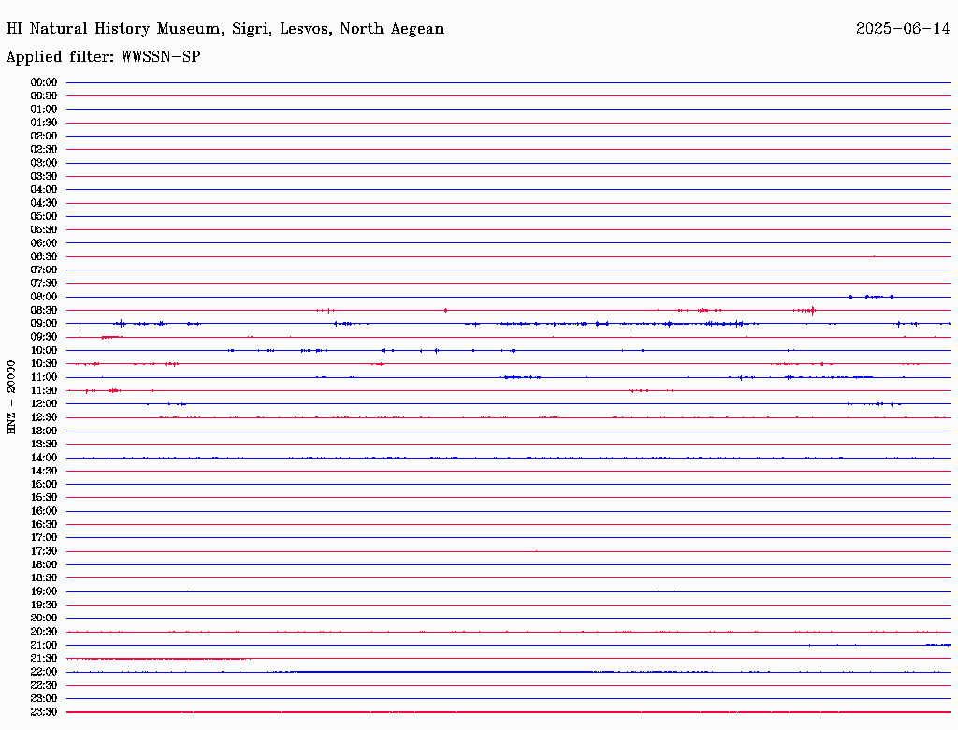The height and width of the screenshot is (730, 958).
Task: Select the 03:00 time label
Action: (x=44, y=163)
